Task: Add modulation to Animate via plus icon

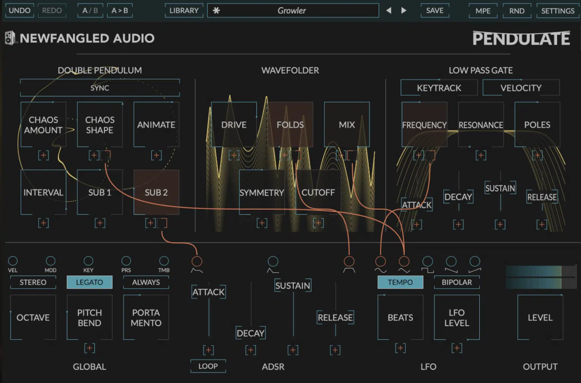Action: [156, 155]
